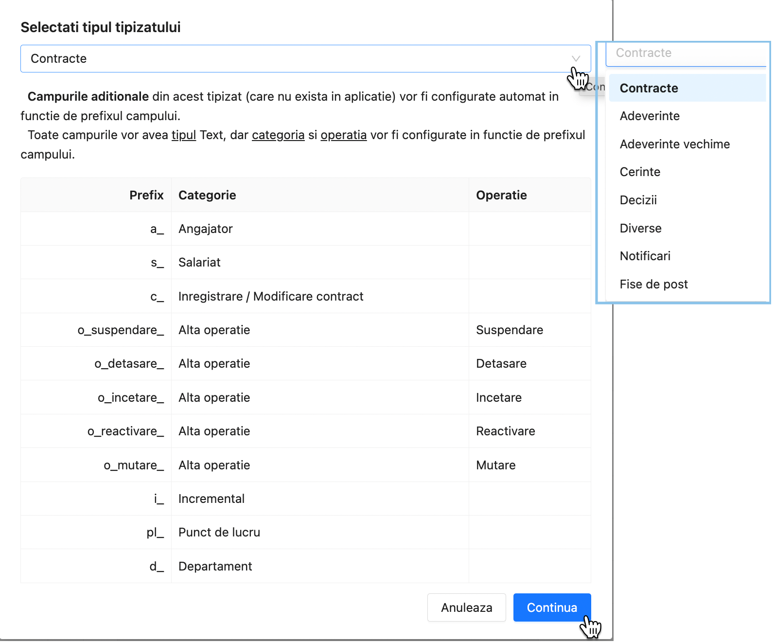775x642 pixels.
Task: Select the o_reactivare_ prefix cell
Action: pos(96,431)
